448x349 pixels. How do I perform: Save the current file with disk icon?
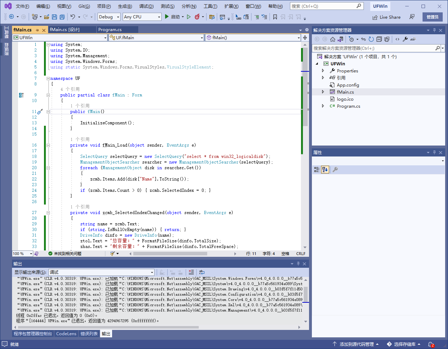(x=54, y=17)
